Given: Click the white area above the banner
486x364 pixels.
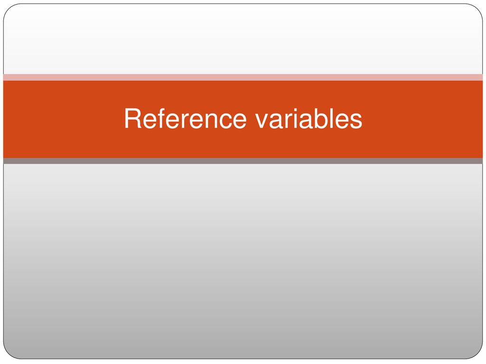Looking at the screenshot, I should 243,39.
